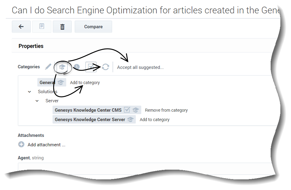Click the refresh categories icon
Image resolution: width=291 pixels, height=190 pixels.
(x=105, y=67)
